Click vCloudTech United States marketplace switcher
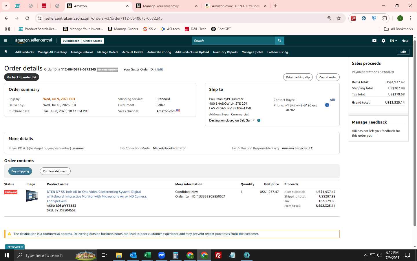The height and width of the screenshot is (261, 417). pos(82,41)
